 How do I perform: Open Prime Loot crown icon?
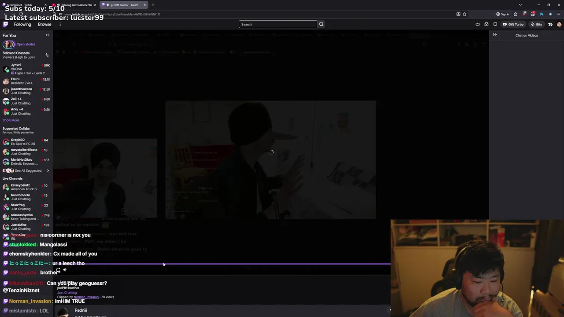point(478,24)
